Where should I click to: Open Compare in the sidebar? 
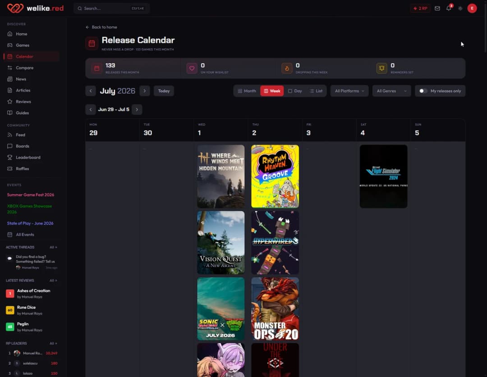coord(31,68)
